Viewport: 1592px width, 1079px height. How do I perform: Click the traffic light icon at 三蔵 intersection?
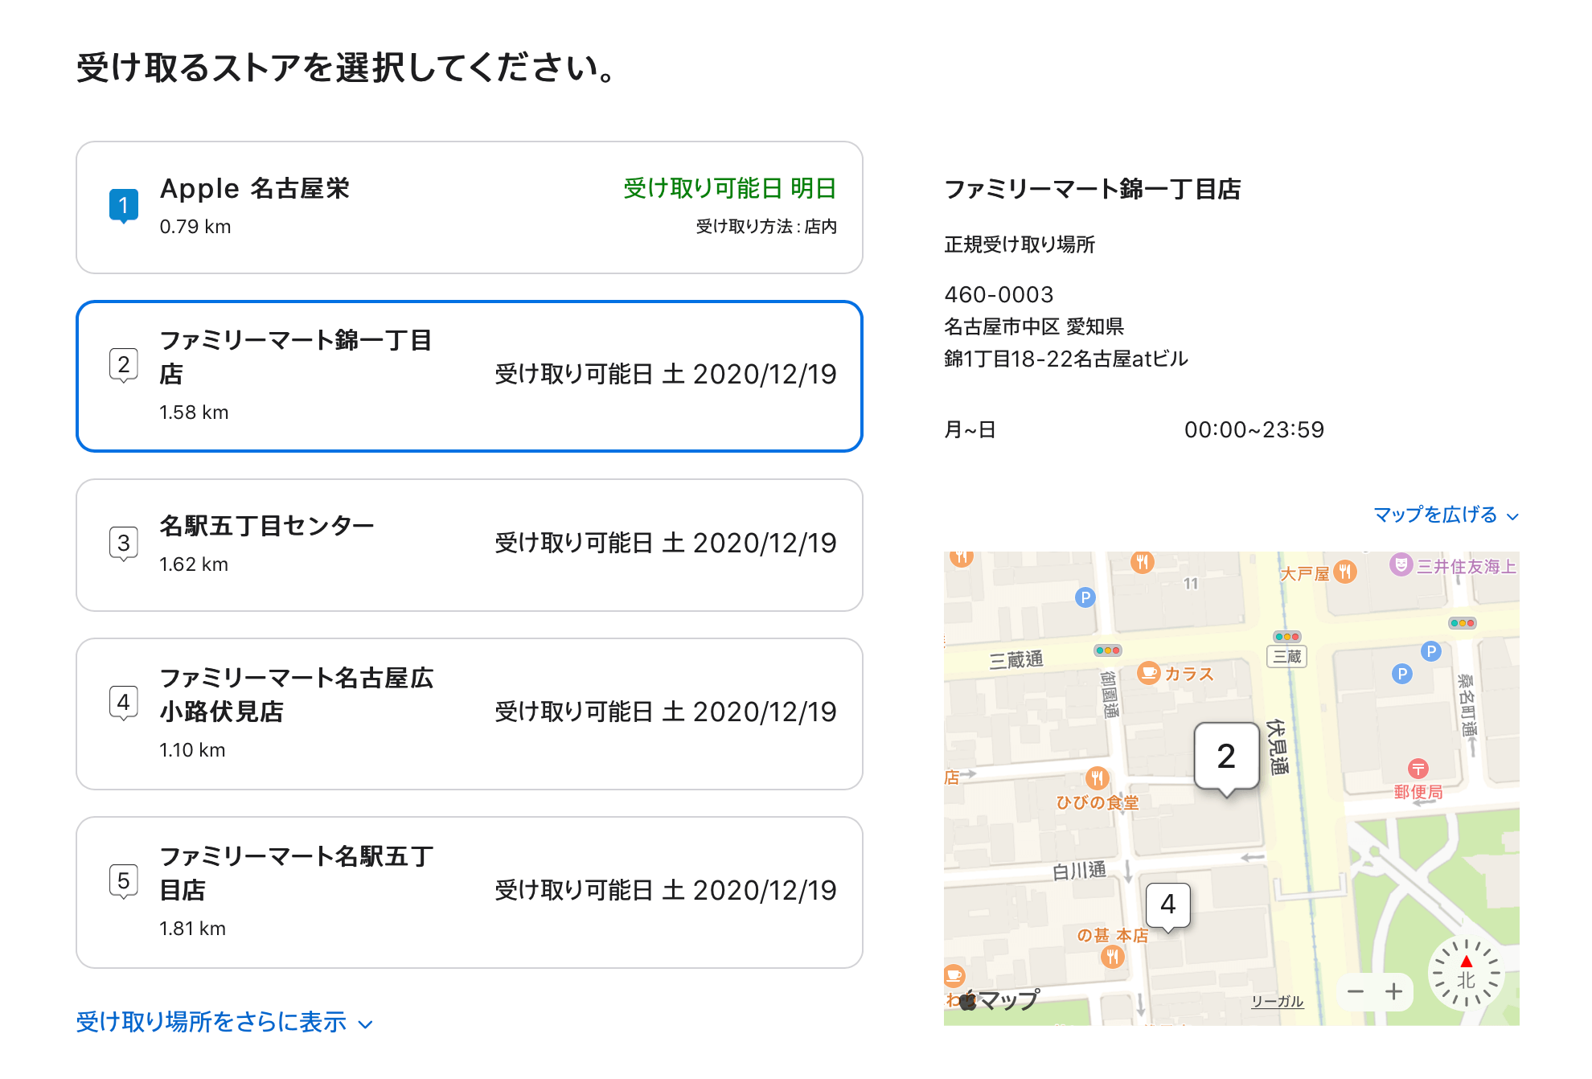tap(1286, 638)
